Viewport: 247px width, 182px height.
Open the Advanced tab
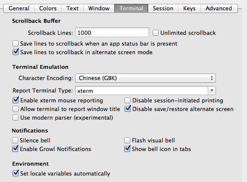pyautogui.click(x=219, y=8)
